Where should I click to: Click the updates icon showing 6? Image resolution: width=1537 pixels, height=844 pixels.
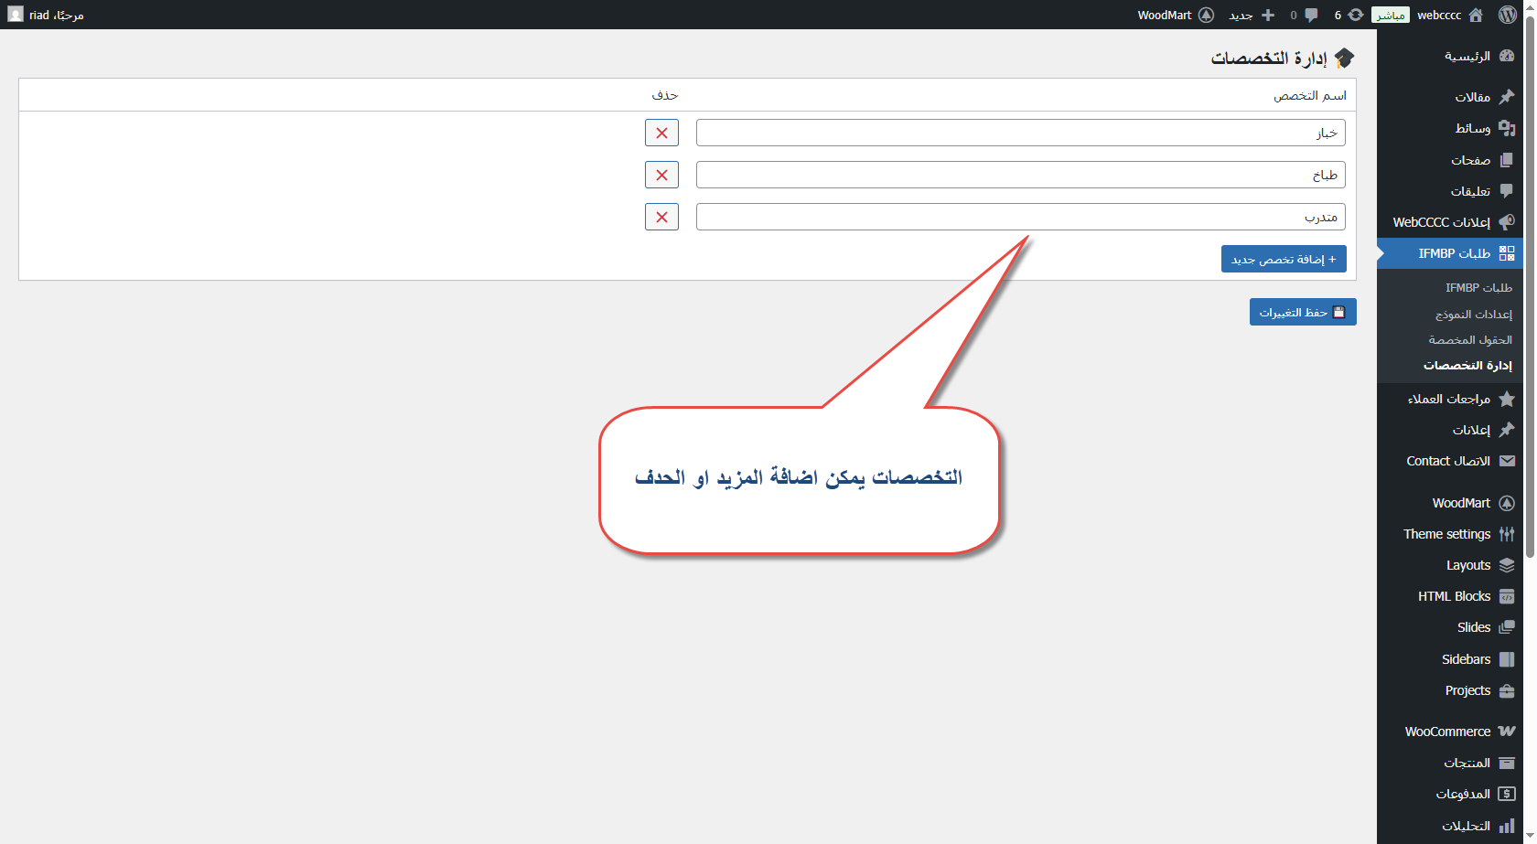(x=1355, y=15)
